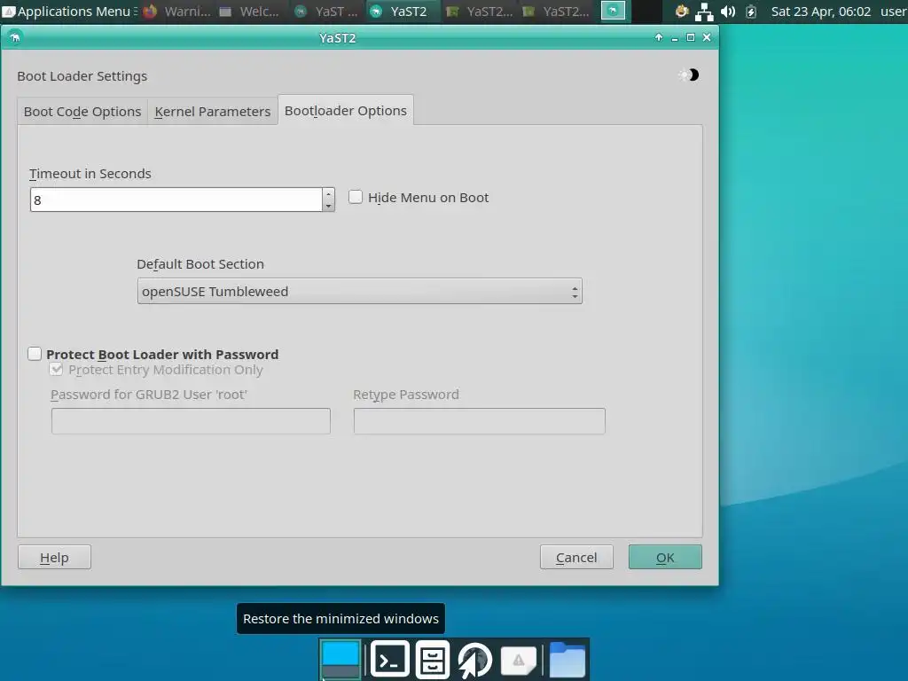908x681 pixels.
Task: Open the volume control tray icon
Action: click(728, 12)
